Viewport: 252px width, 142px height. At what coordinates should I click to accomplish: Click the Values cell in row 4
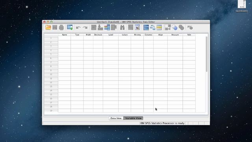pyautogui.click(x=125, y=50)
